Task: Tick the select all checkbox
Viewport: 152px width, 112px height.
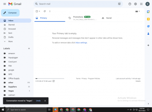Action: coord(37,11)
